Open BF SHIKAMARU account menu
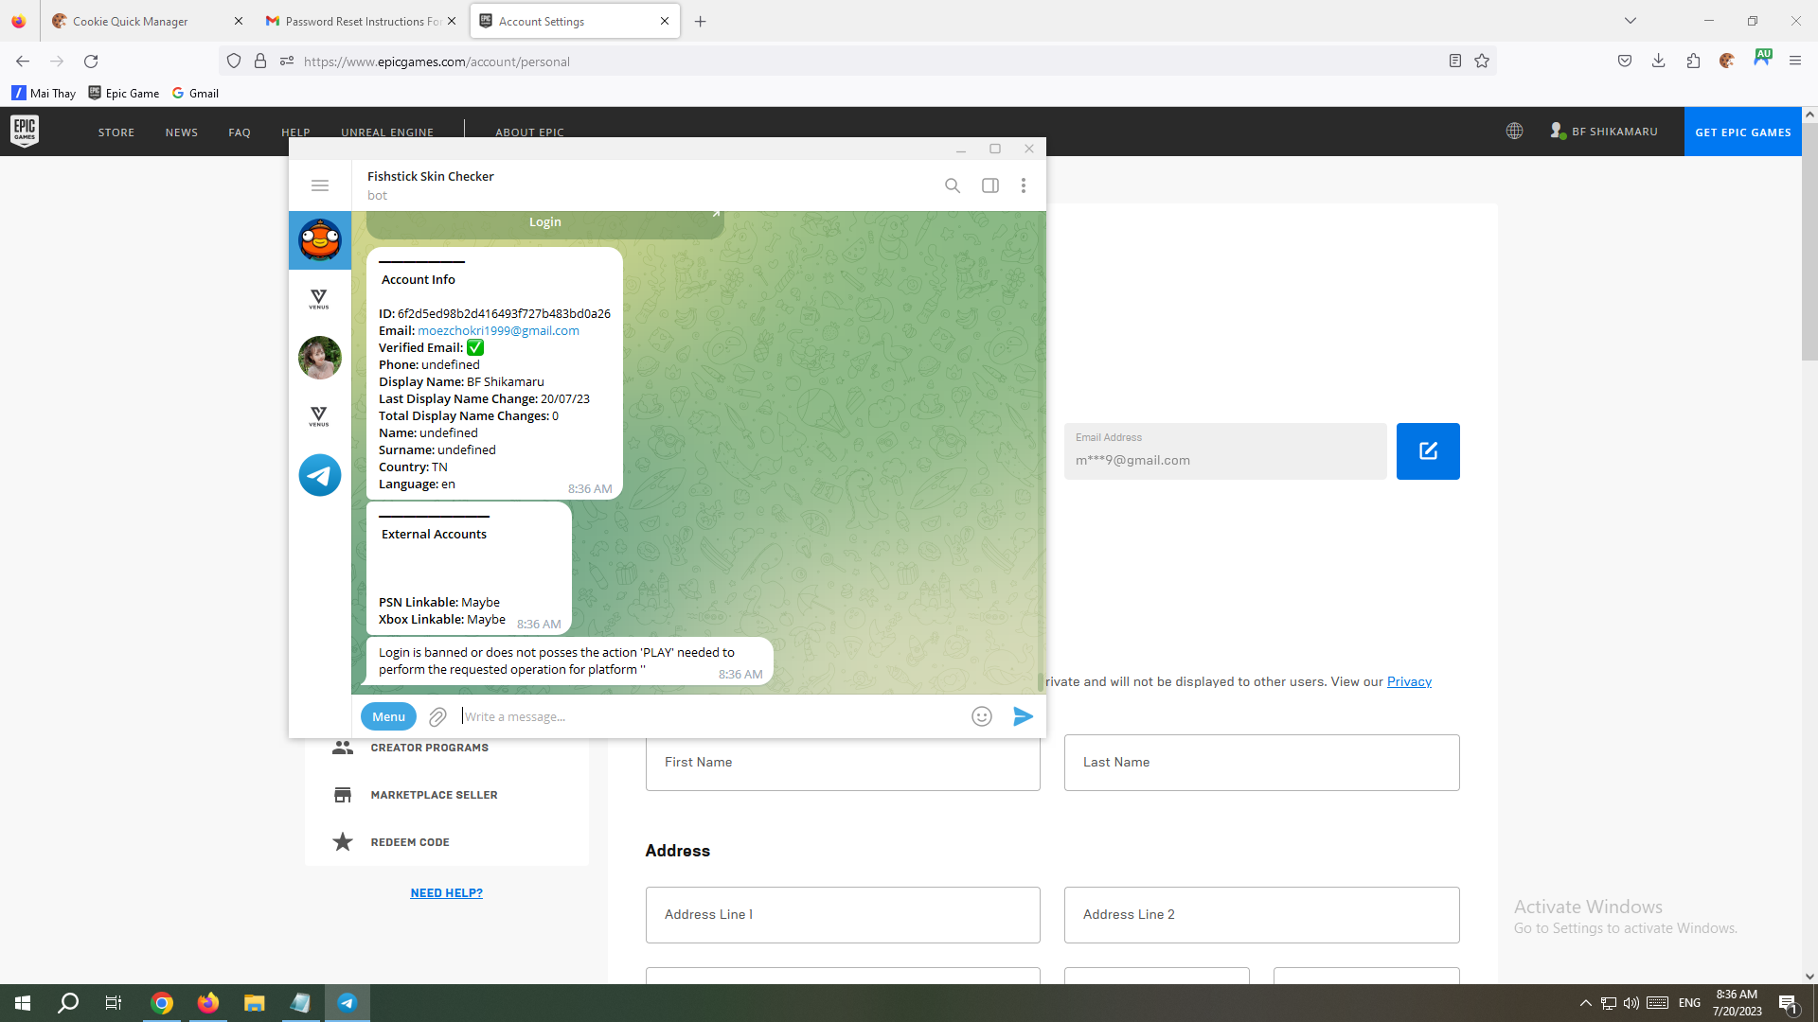 [1604, 132]
